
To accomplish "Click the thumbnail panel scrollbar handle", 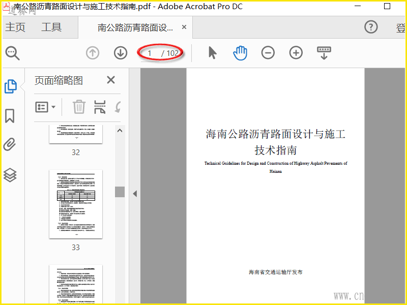I will 120,192.
